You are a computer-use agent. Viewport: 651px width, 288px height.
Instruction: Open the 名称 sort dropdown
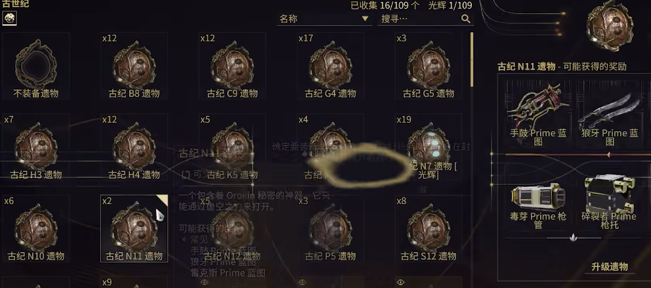[324, 18]
